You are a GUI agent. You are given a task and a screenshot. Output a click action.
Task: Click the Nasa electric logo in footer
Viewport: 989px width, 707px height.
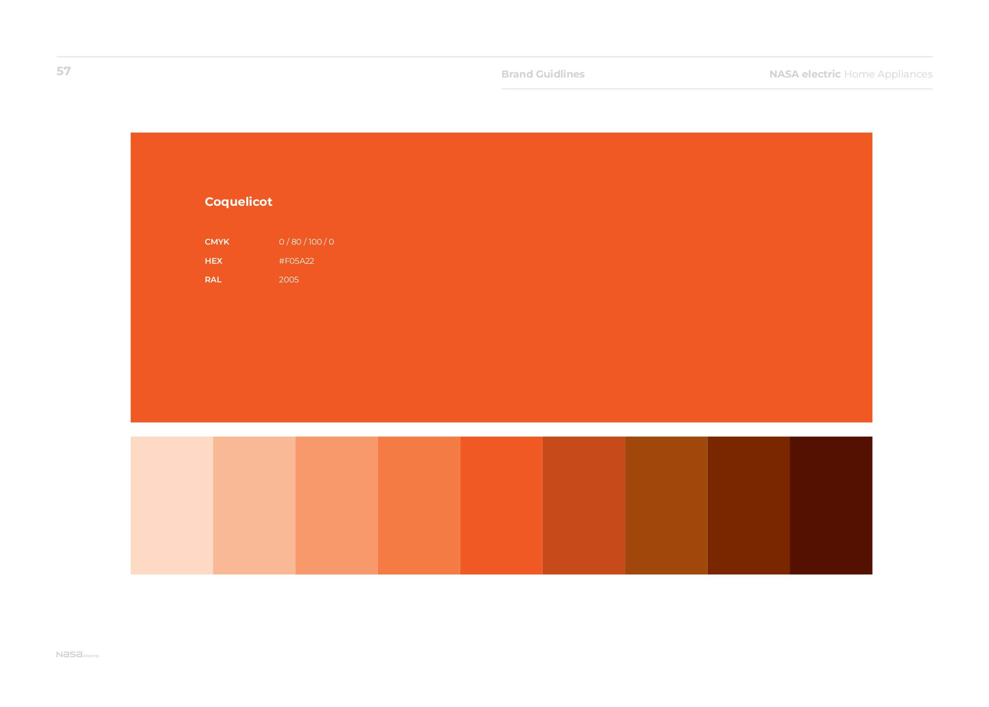[x=78, y=654]
